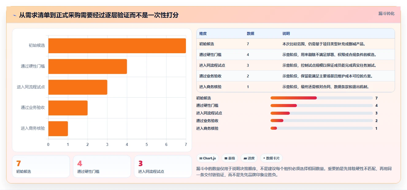Click the 进入商务核验 progress bar showing 1

tap(321, 129)
